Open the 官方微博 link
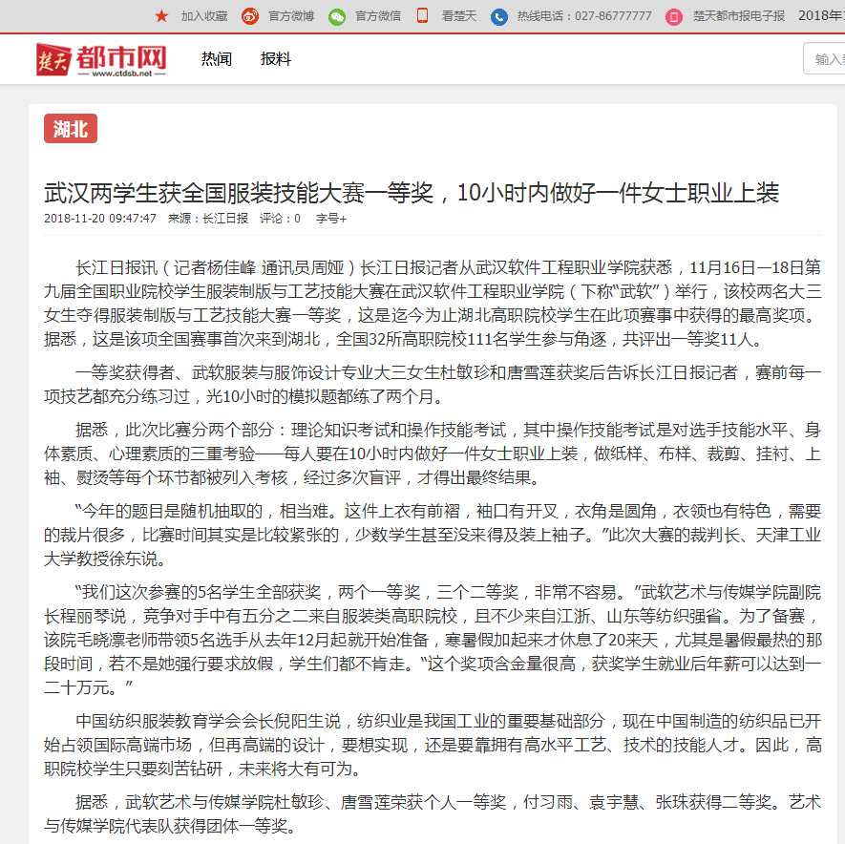 291,16
